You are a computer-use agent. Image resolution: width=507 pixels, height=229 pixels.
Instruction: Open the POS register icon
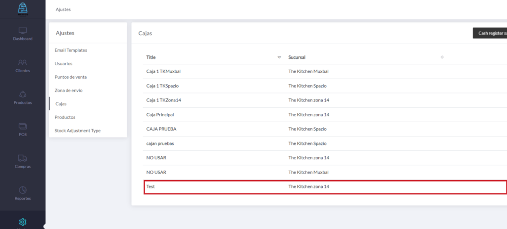point(22,126)
